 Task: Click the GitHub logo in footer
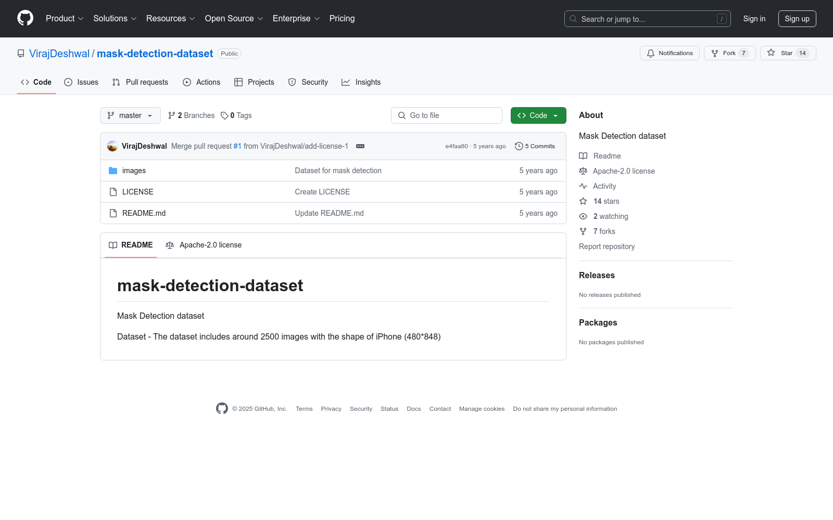tap(222, 409)
